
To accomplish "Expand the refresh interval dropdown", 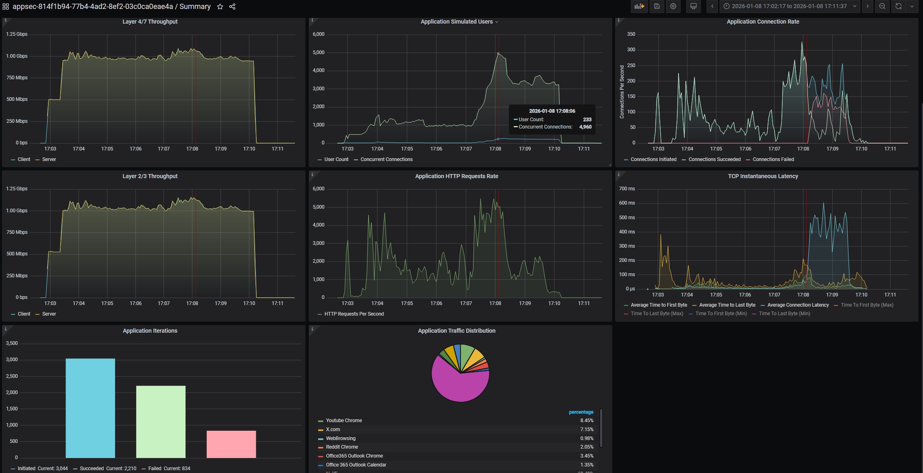I will (912, 6).
